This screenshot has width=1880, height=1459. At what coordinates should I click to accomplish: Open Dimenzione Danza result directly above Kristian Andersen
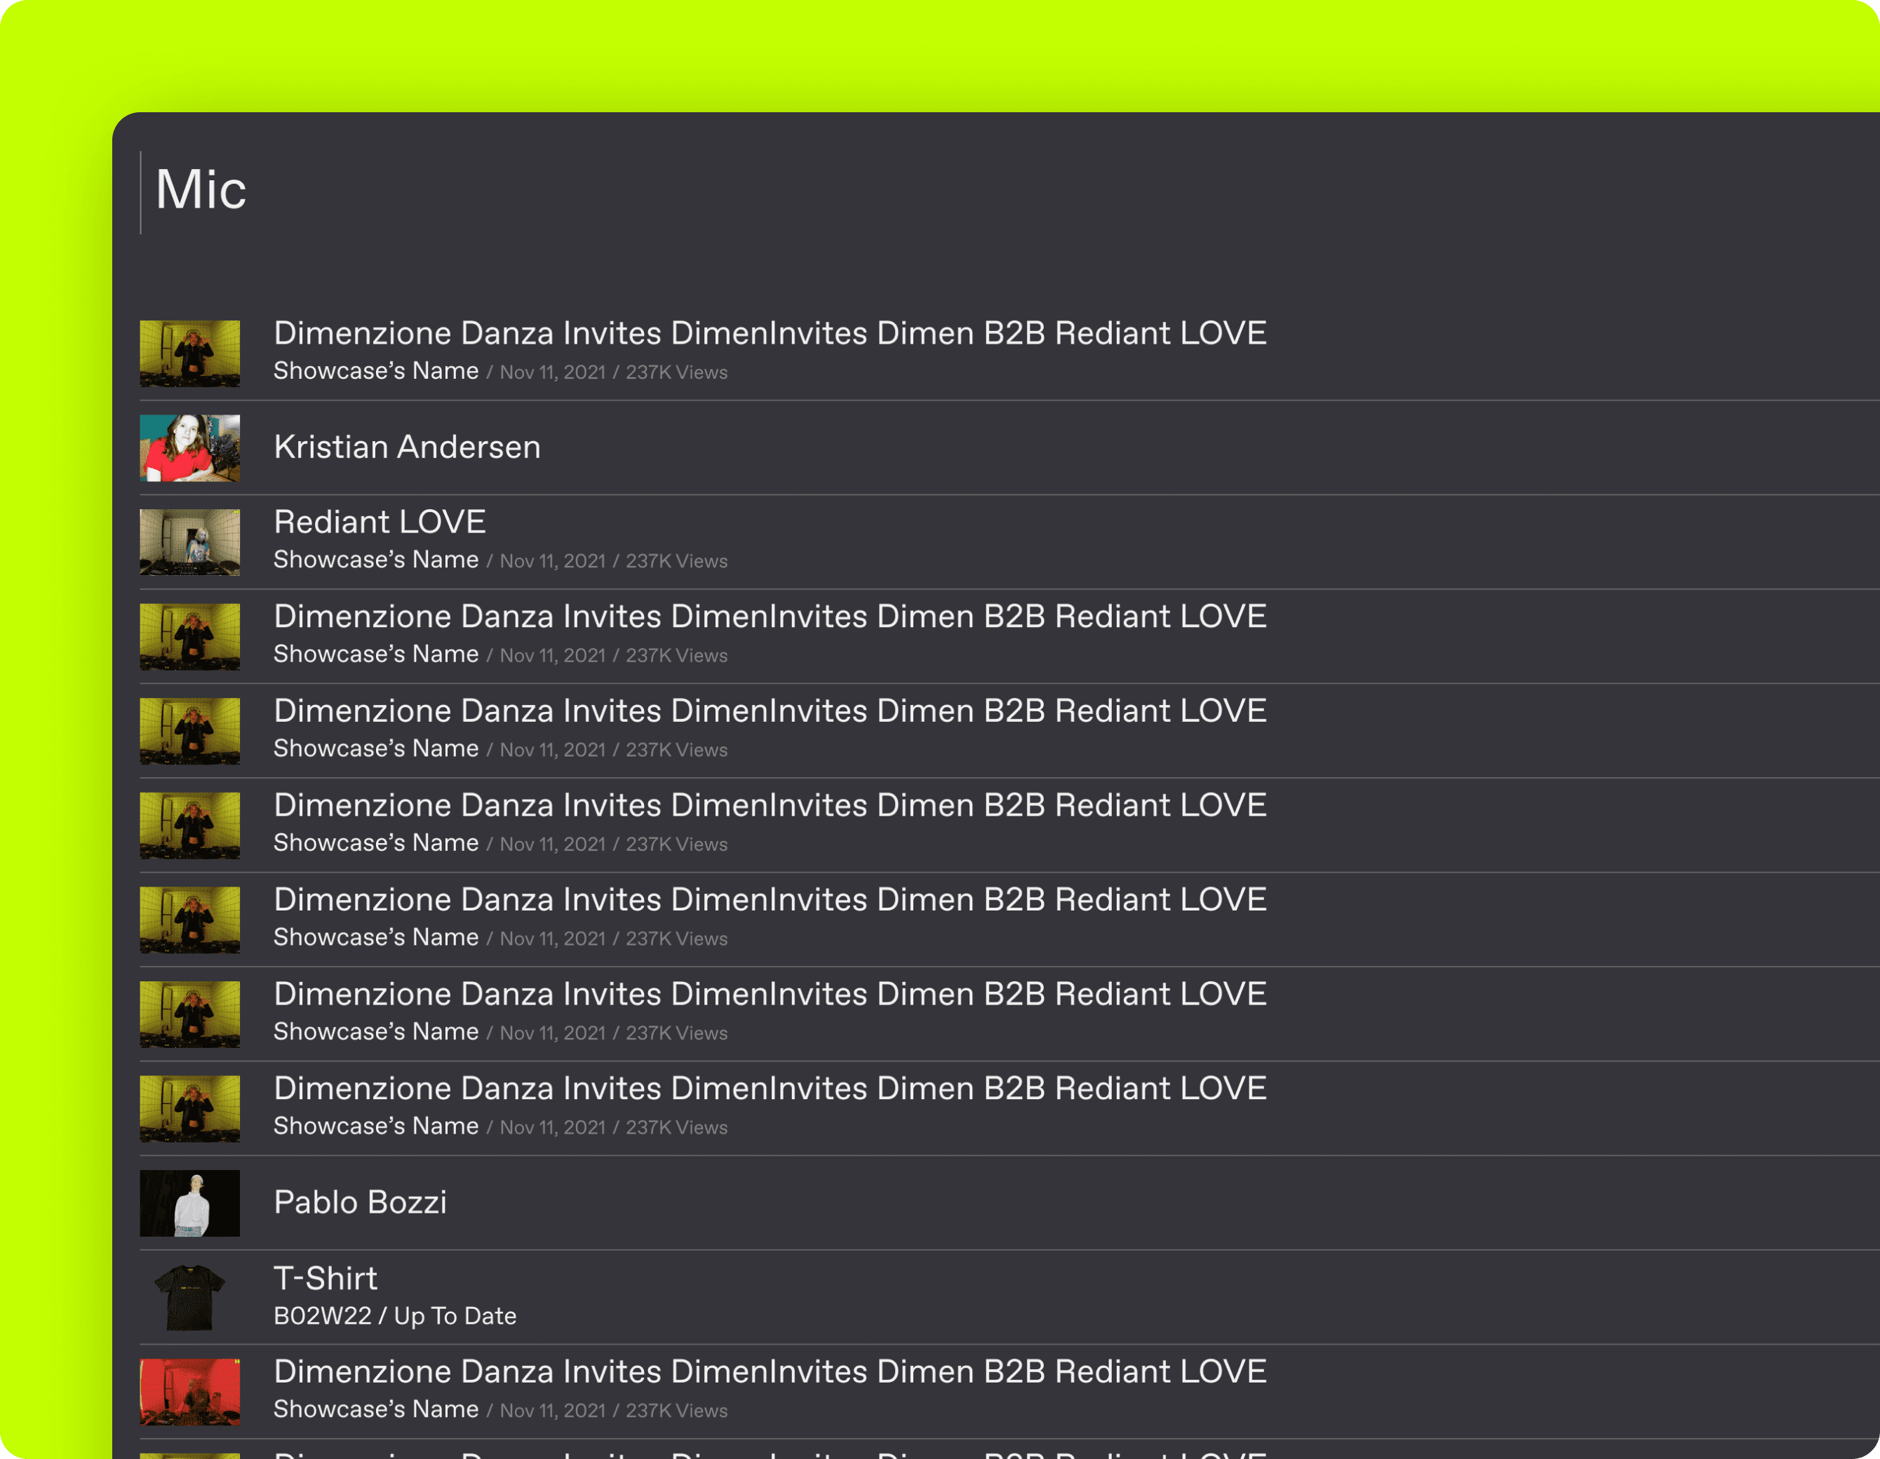(x=770, y=333)
